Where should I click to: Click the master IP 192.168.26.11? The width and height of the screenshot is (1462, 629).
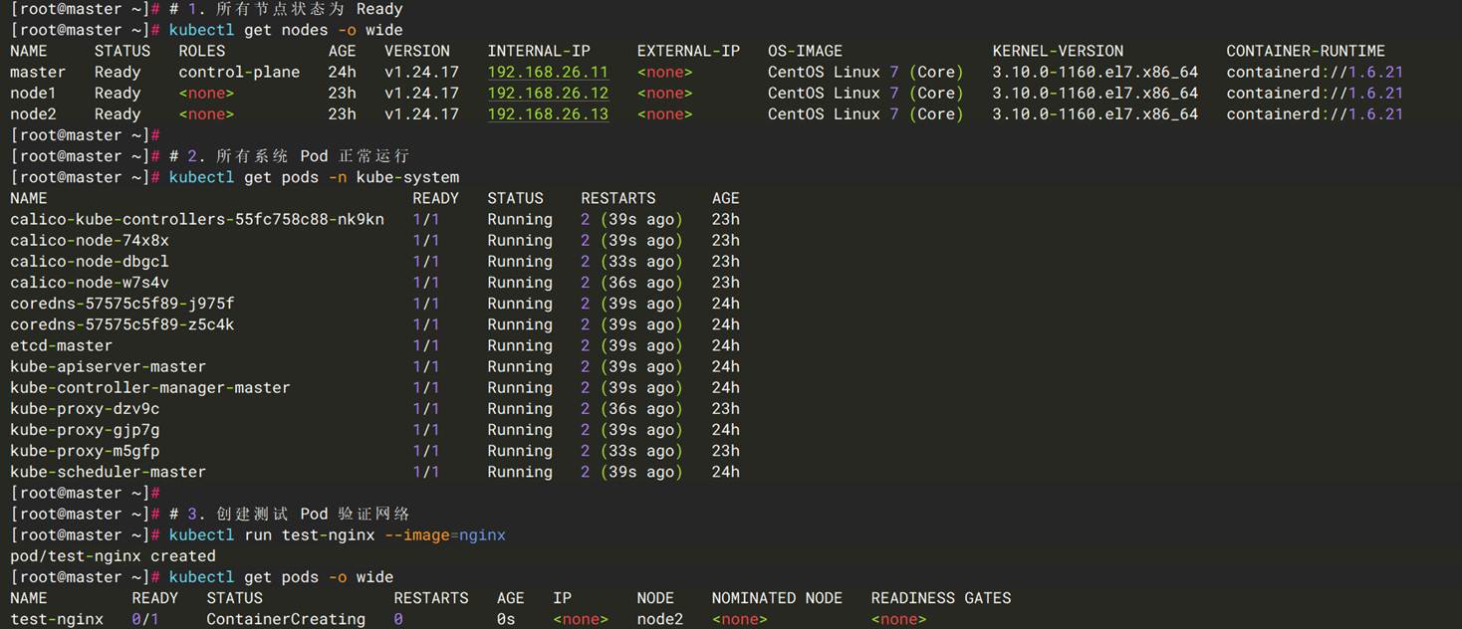pos(547,72)
